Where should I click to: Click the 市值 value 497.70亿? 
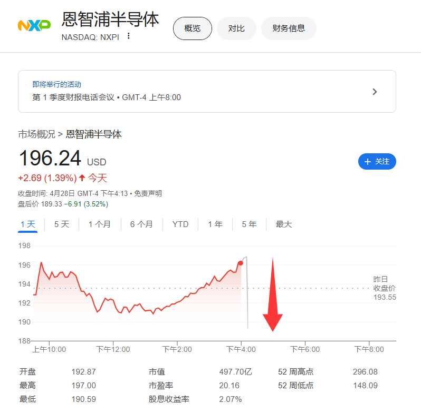(235, 372)
